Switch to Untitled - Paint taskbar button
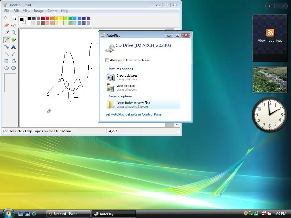 pyautogui.click(x=68, y=214)
